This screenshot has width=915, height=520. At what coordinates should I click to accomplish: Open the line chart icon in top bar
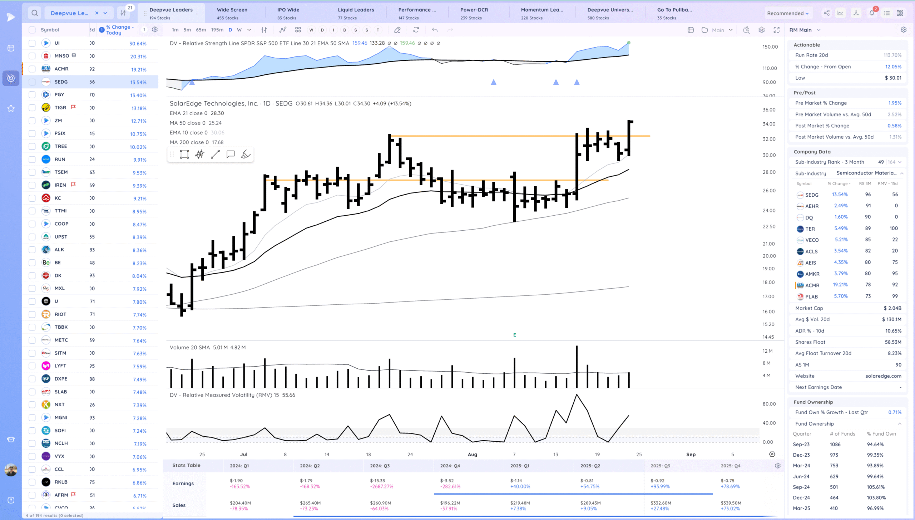click(x=840, y=13)
